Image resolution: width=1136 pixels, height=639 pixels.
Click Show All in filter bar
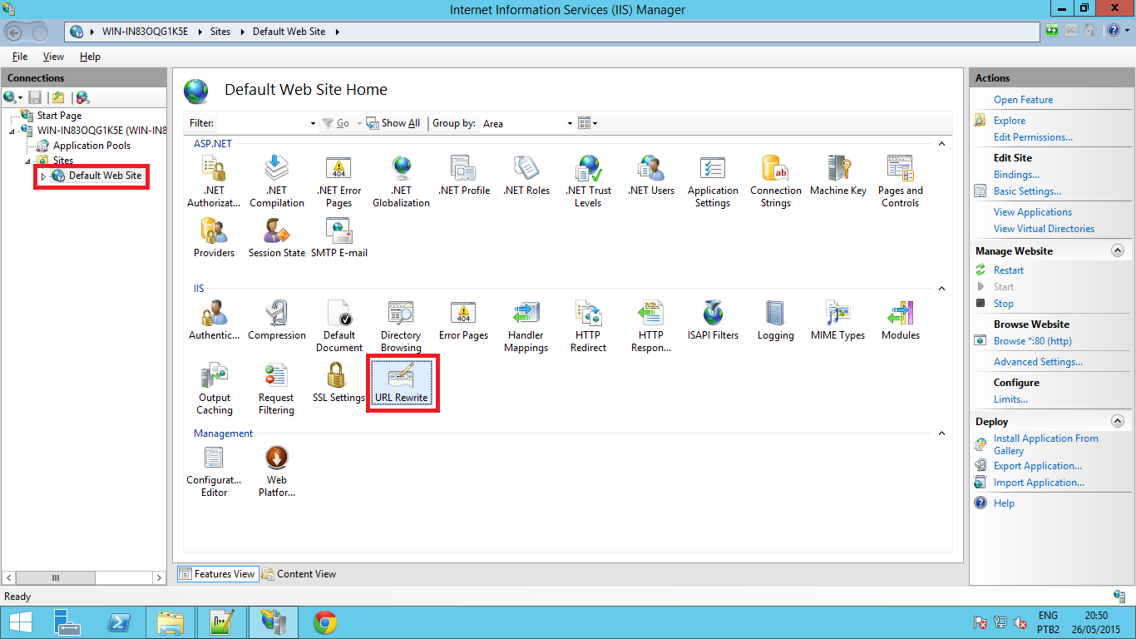pos(393,123)
